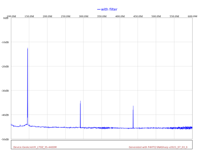201x150 pixels.
Task: Click the third harmonic spike near 435M
Action: pyautogui.click(x=133, y=106)
